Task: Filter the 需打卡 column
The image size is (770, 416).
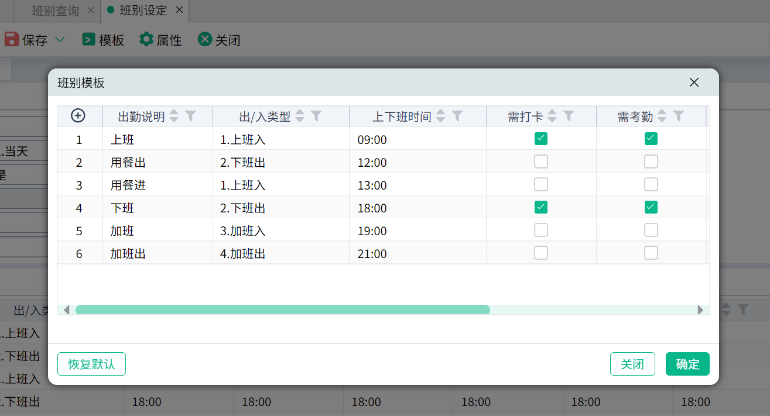Action: point(569,116)
